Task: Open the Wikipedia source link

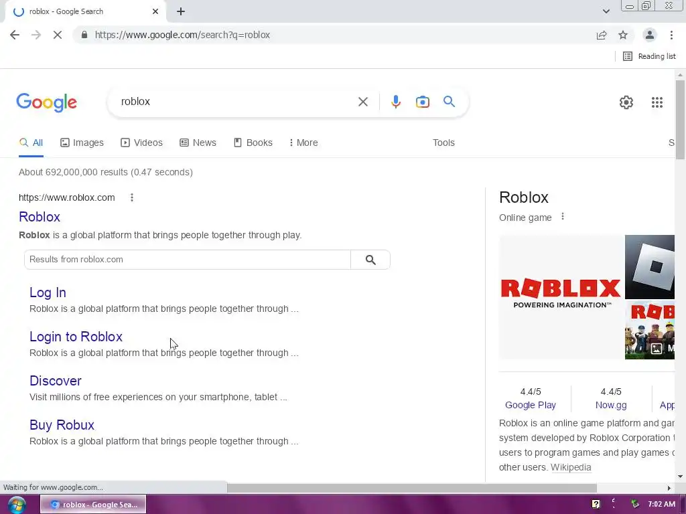Action: coord(571,467)
